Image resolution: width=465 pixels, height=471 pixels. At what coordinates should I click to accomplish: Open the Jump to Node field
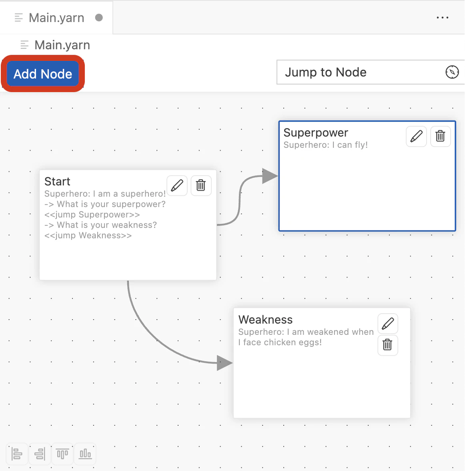360,72
